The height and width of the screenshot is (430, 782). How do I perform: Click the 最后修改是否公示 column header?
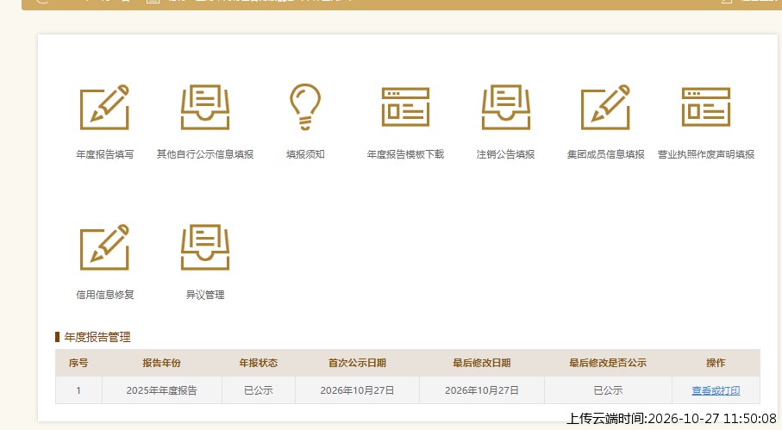tap(608, 364)
